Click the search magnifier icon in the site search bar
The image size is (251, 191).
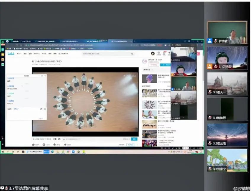click(x=132, y=54)
